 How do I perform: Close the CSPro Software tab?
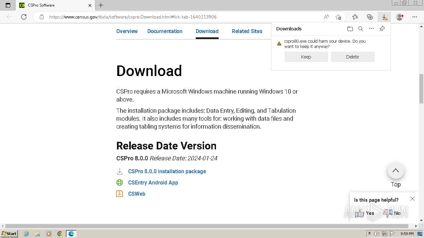pyautogui.click(x=90, y=5)
